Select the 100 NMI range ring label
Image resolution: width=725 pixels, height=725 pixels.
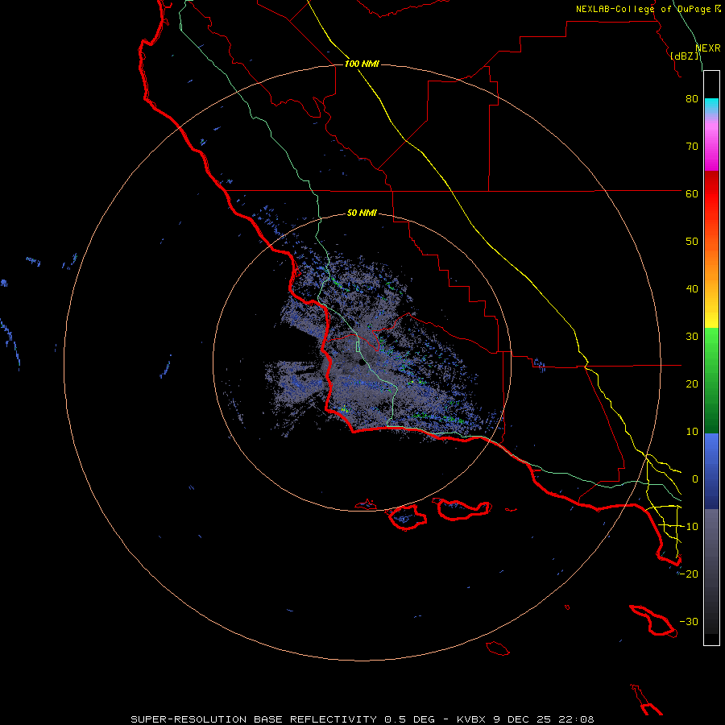point(362,64)
